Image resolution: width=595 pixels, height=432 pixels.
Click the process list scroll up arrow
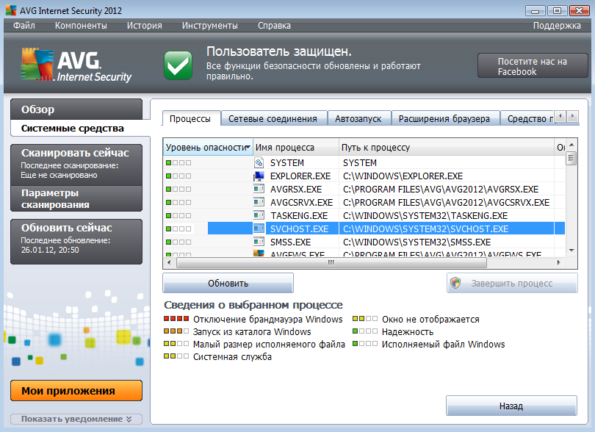pos(571,145)
